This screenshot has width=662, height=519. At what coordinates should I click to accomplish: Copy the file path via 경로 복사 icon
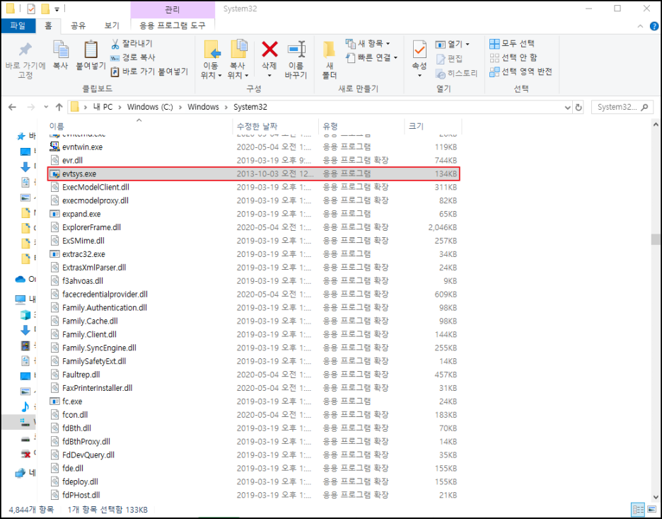[115, 57]
